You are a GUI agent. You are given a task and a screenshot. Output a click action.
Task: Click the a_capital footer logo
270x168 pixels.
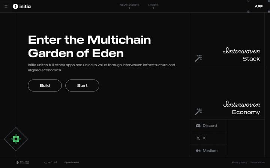pyautogui.click(x=50, y=162)
